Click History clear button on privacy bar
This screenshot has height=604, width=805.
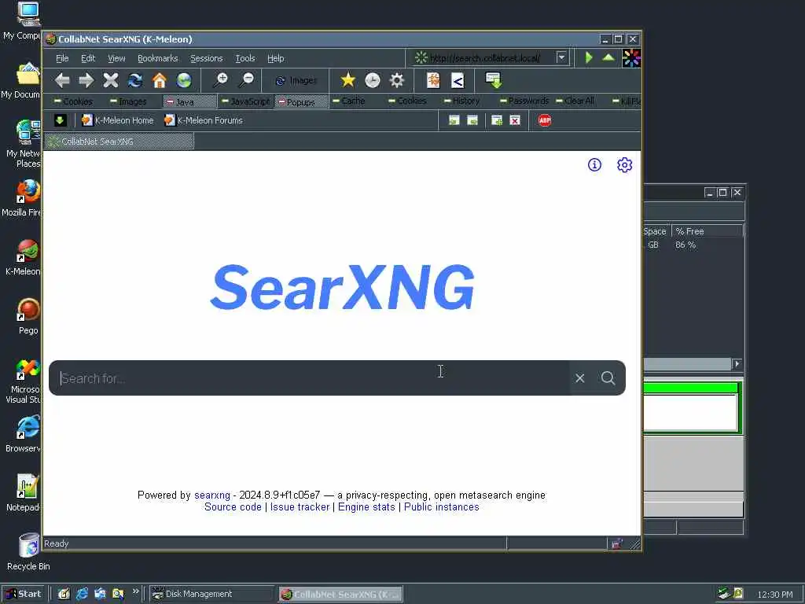tap(461, 101)
